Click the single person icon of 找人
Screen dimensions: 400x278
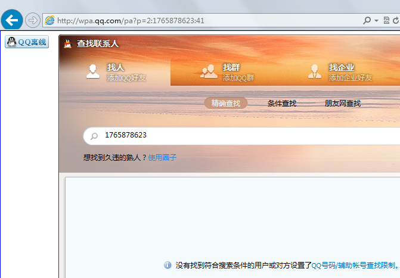93,71
